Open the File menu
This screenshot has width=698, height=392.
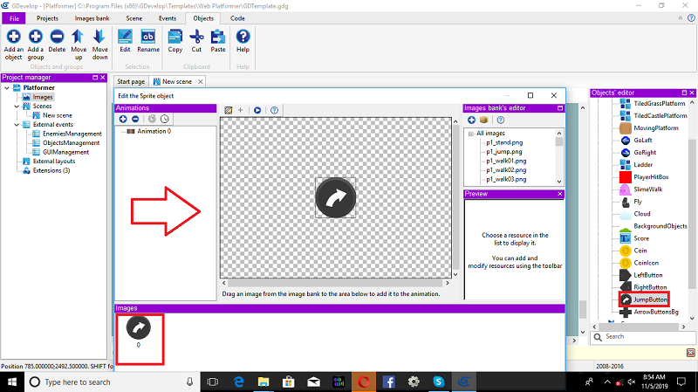(14, 18)
